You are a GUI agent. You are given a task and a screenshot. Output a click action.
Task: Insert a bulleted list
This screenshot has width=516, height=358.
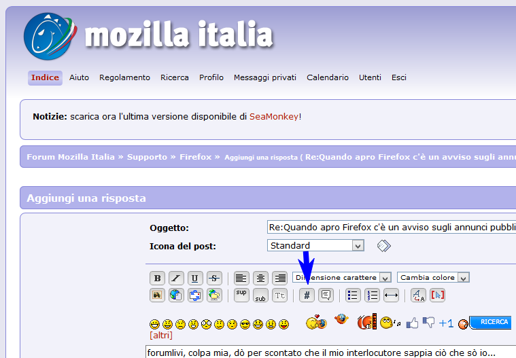(x=353, y=295)
